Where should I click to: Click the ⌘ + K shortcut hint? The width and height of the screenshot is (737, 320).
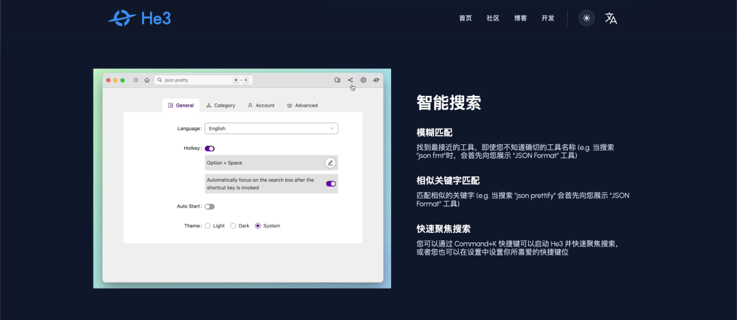241,80
